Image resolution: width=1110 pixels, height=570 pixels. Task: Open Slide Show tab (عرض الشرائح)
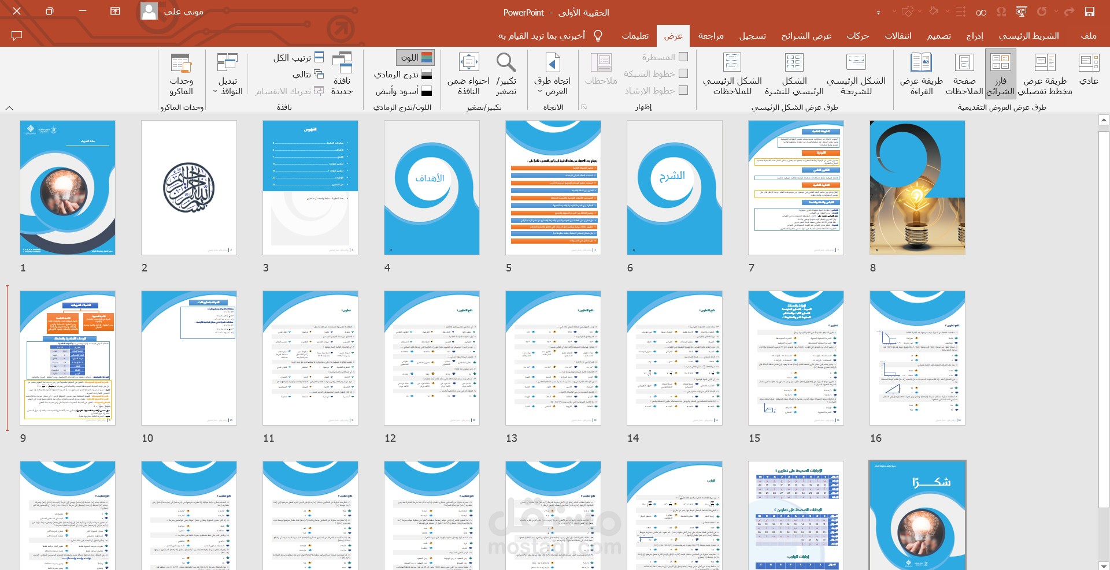[806, 36]
